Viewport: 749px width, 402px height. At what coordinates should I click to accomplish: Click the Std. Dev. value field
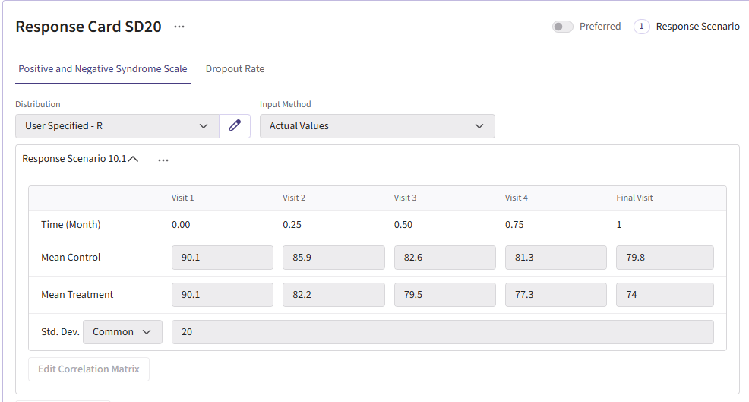pyautogui.click(x=442, y=332)
